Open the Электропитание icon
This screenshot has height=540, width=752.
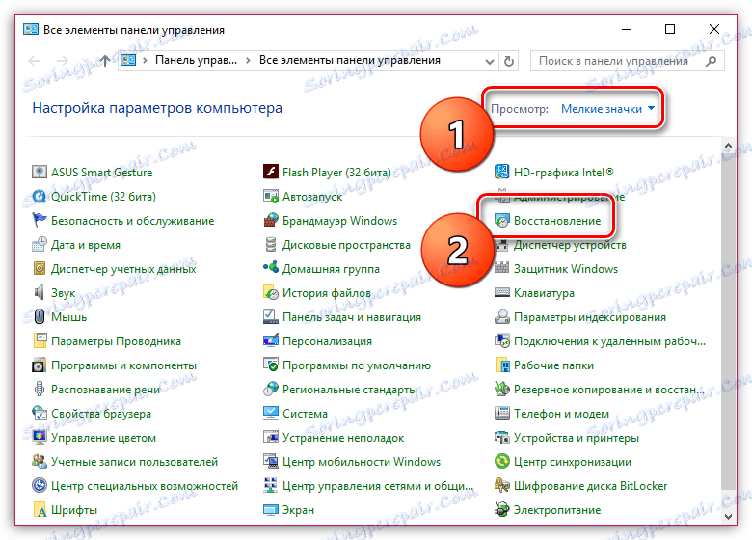[501, 509]
